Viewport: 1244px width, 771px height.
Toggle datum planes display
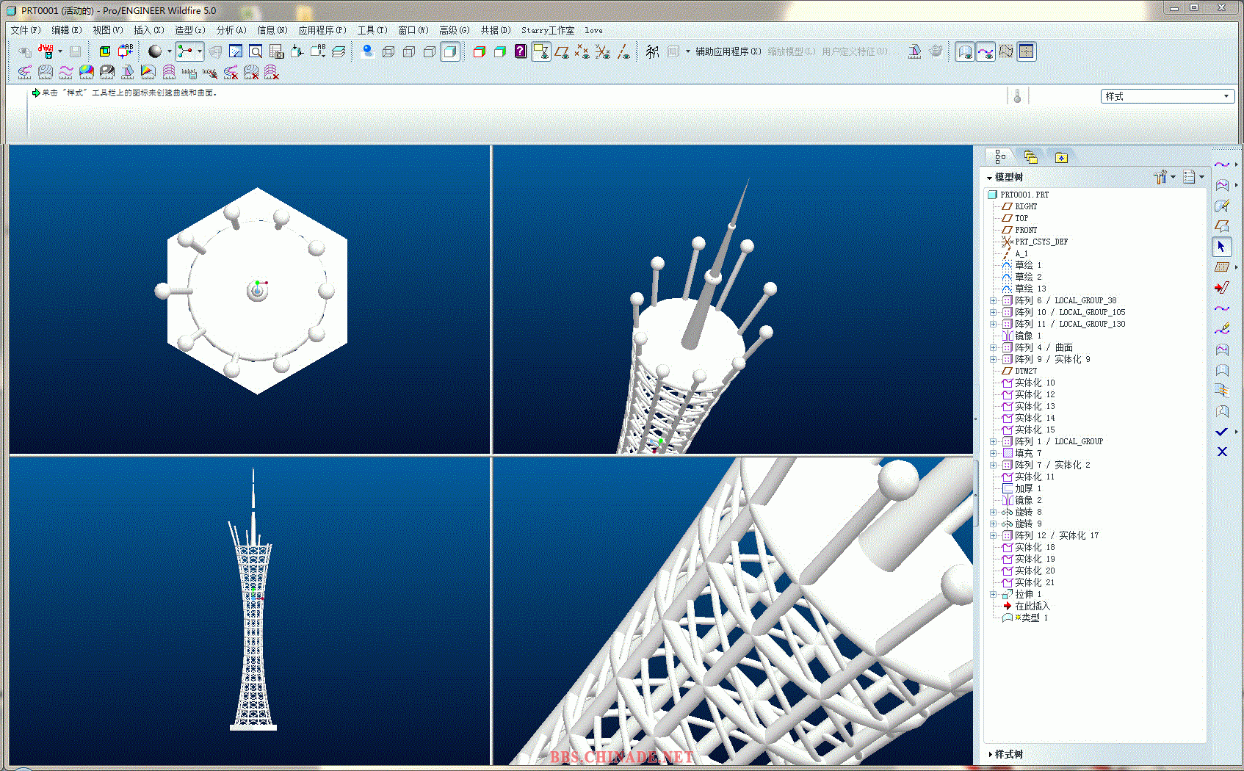point(562,51)
